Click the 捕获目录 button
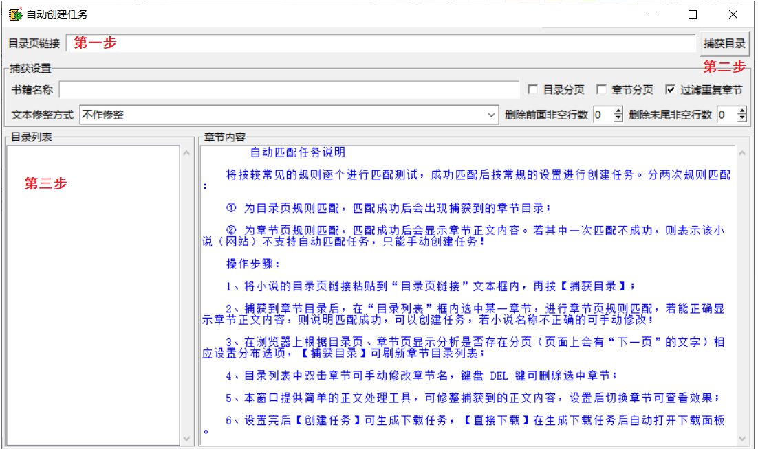Image resolution: width=758 pixels, height=449 pixels. point(724,43)
